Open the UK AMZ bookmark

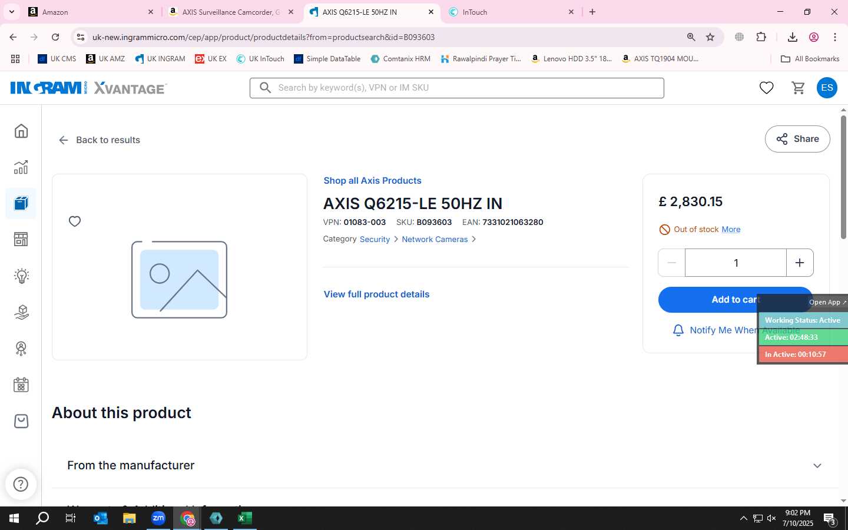[105, 59]
